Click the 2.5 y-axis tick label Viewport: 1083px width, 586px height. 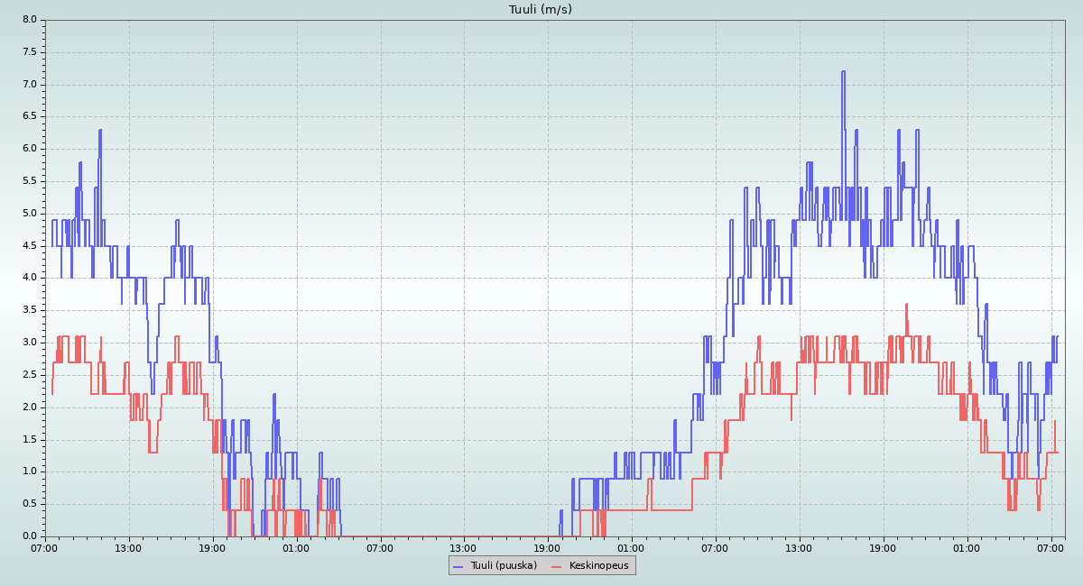point(29,375)
